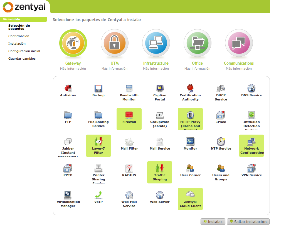The image size is (291, 232).
Task: Deselect the highlighted Layer-7 Filter package
Action: 98,145
